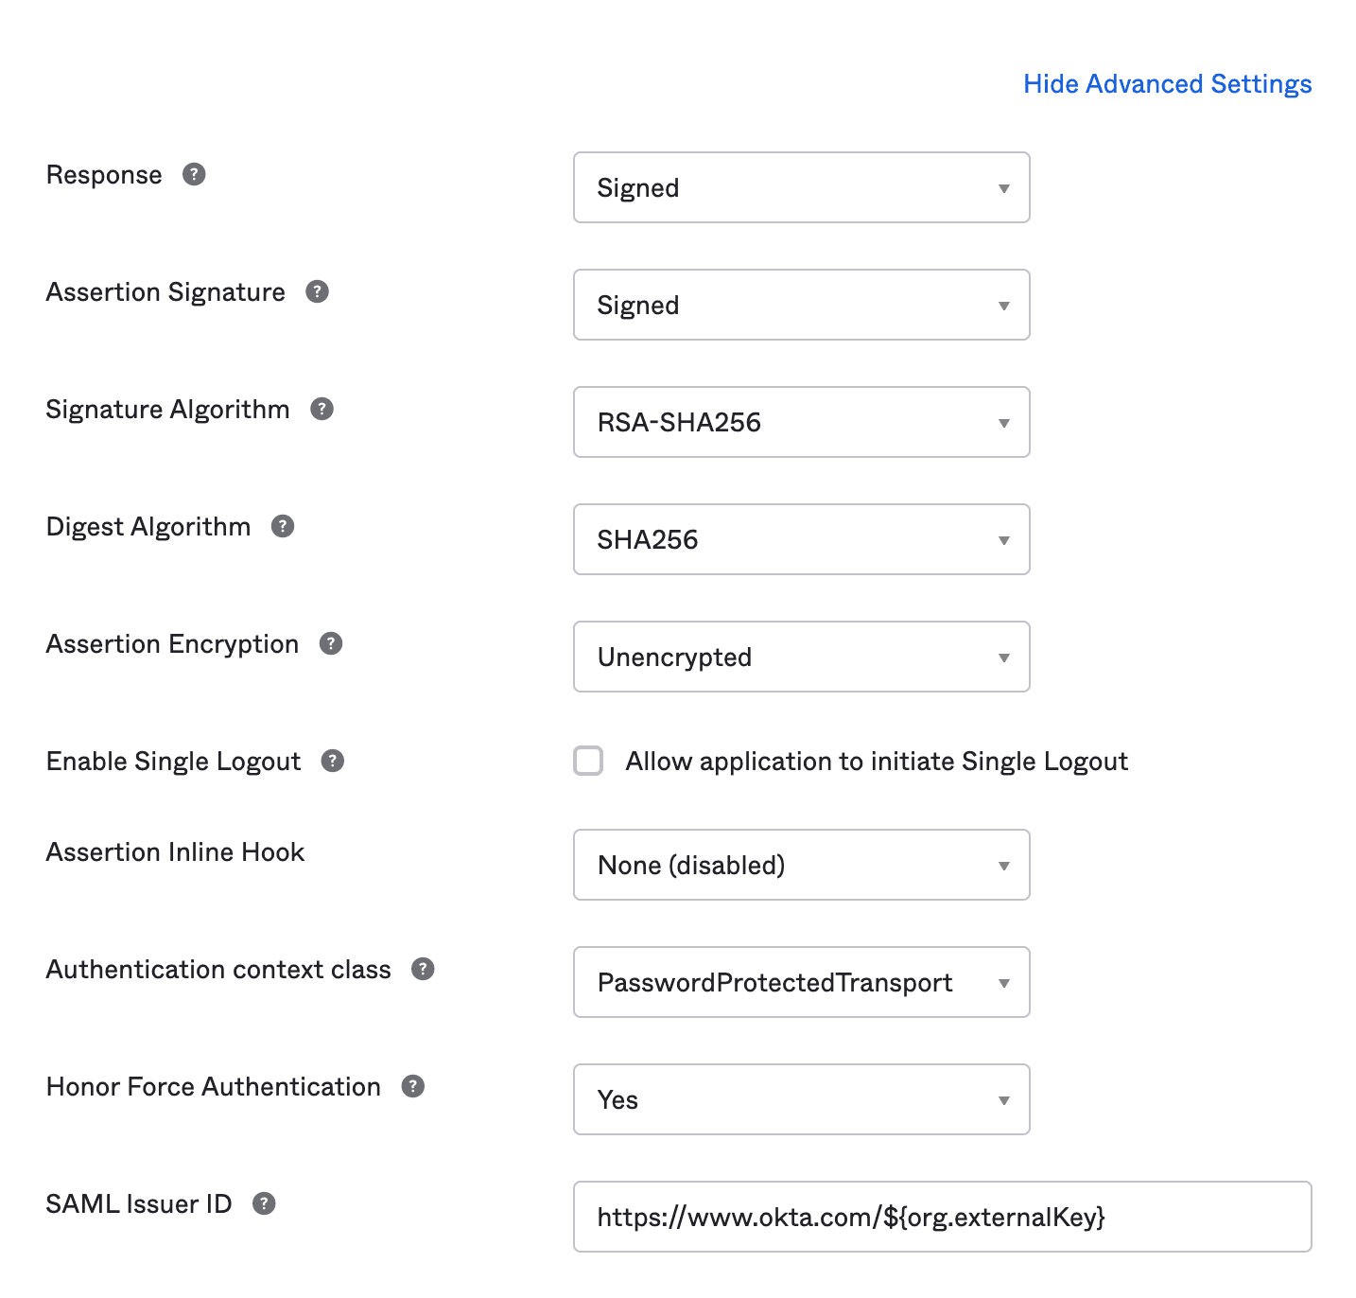Click the Assertion Signature help icon
Image resolution: width=1356 pixels, height=1298 pixels.
(x=317, y=292)
